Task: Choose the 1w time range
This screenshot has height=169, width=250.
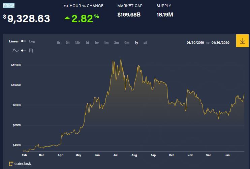Action: [x=97, y=43]
